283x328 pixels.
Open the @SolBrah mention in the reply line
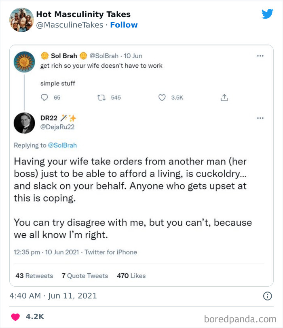point(62,145)
